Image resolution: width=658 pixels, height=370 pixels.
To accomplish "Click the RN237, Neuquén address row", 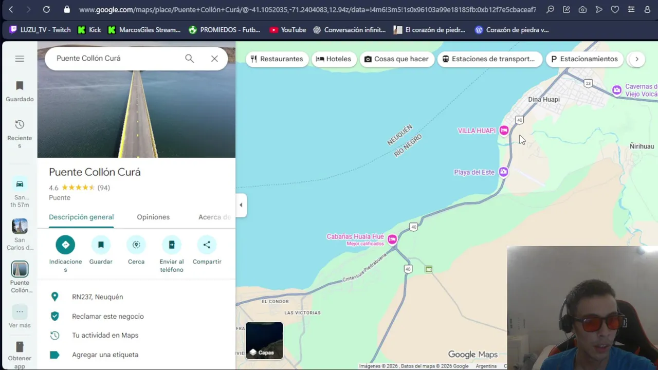I will click(136, 297).
